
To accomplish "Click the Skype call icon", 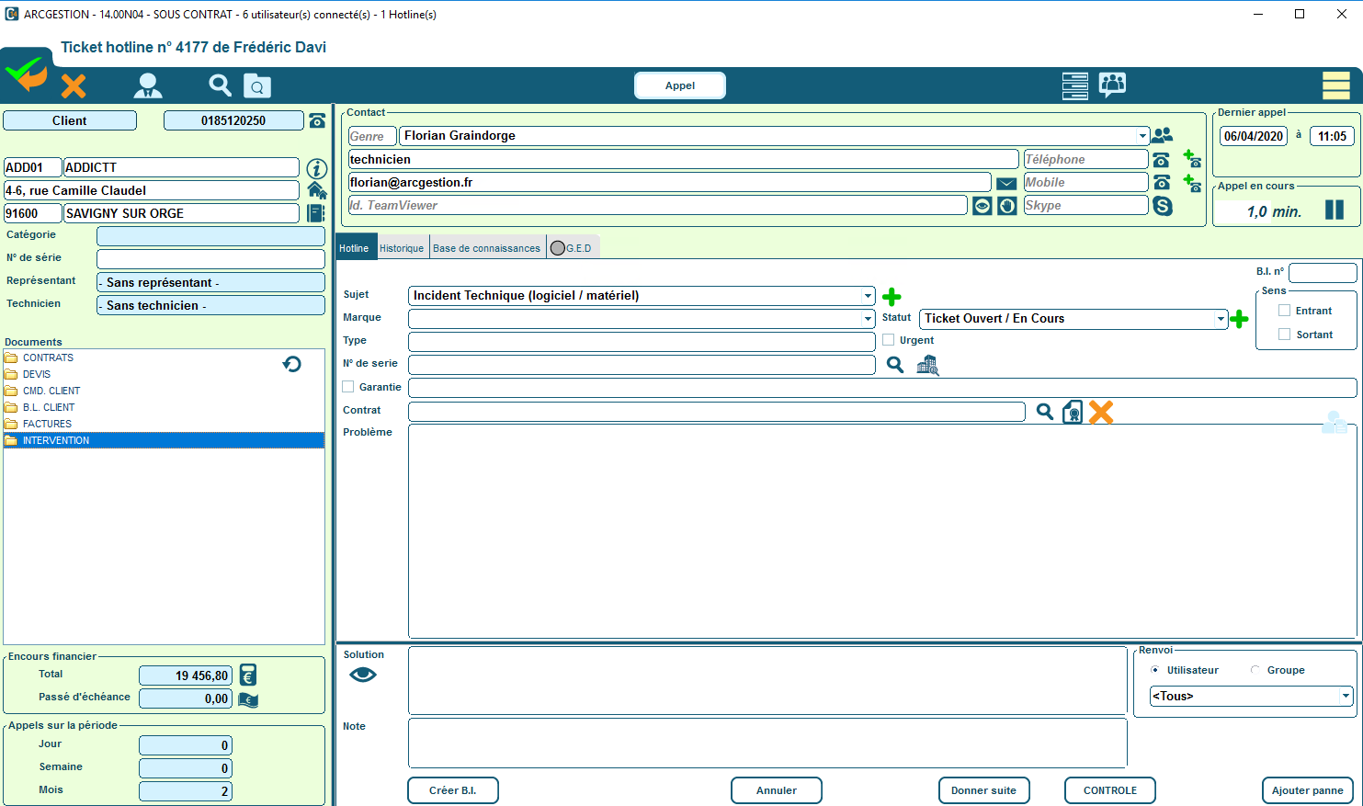I will pos(1163,206).
